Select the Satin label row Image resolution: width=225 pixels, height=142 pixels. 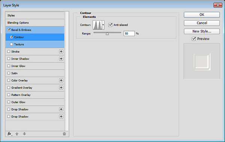(35, 73)
